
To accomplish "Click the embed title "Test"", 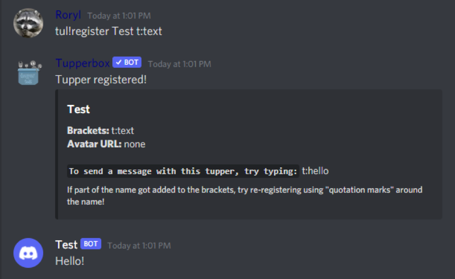I will 78,109.
